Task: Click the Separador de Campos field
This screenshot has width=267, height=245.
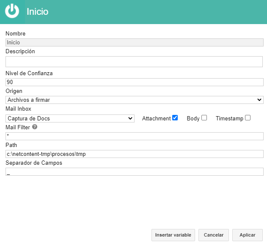Action: (135, 172)
